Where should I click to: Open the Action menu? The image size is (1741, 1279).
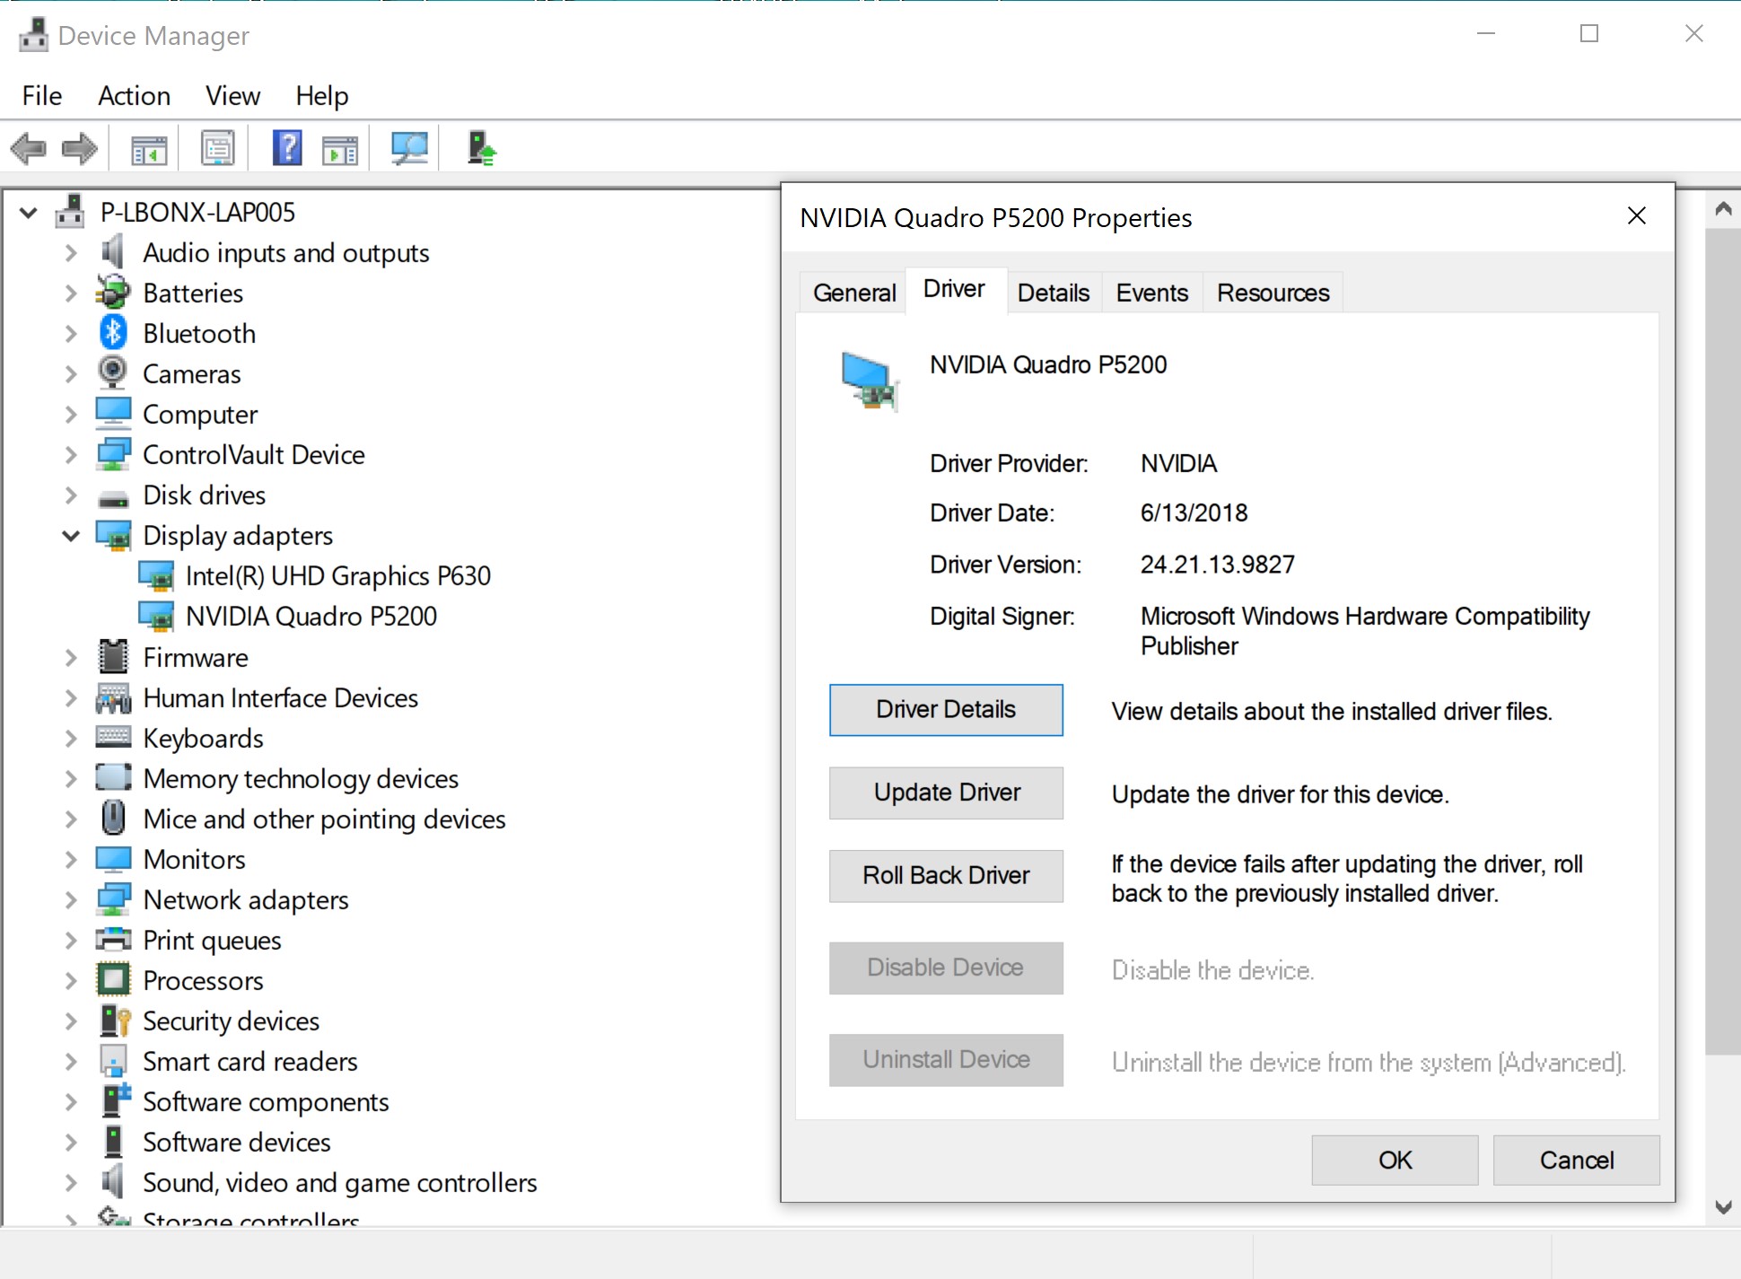tap(134, 95)
